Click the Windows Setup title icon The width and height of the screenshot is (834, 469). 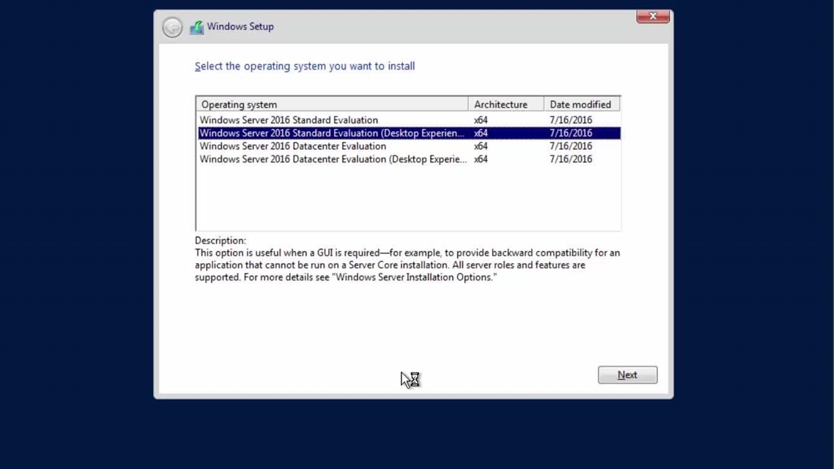pyautogui.click(x=196, y=27)
